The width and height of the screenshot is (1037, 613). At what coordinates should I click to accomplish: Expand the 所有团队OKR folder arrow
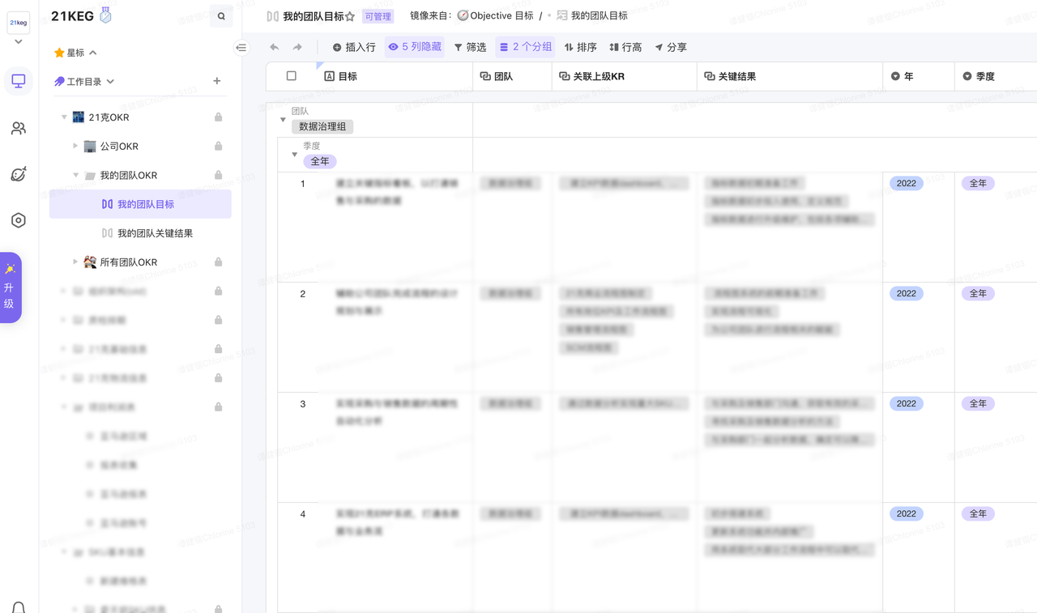click(x=75, y=262)
